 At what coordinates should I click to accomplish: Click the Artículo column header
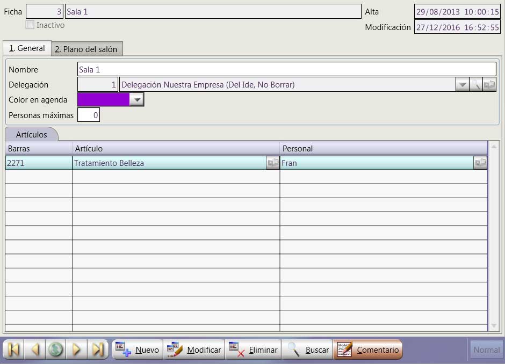(176, 148)
